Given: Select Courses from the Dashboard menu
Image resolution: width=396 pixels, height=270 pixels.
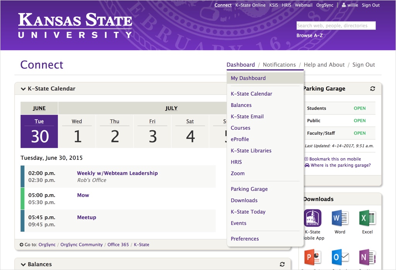Looking at the screenshot, I should pyautogui.click(x=241, y=128).
